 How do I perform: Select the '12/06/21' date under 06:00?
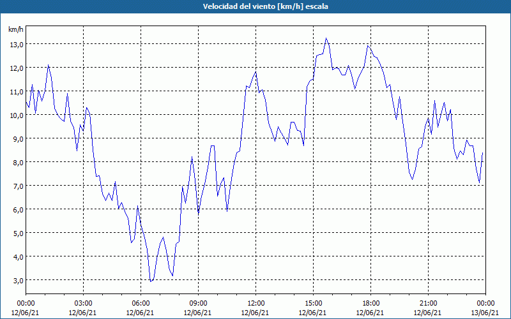(140, 313)
